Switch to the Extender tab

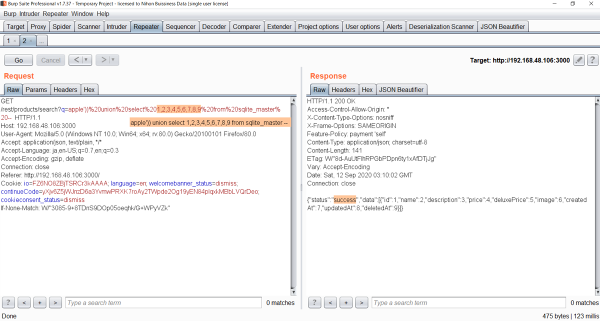[x=279, y=26]
